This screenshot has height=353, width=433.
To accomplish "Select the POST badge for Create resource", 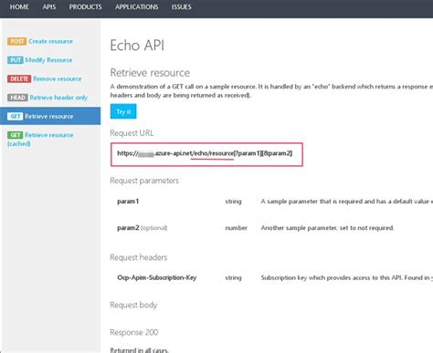I will point(17,41).
